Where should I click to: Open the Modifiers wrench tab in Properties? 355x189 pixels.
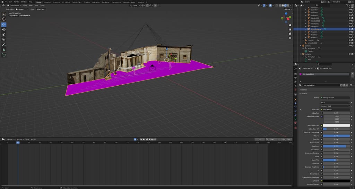click(295, 103)
